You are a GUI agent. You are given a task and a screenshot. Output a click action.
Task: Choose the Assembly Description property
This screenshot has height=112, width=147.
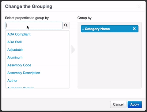point(24,73)
